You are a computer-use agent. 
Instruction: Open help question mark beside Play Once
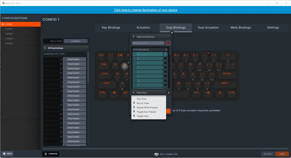point(169,93)
